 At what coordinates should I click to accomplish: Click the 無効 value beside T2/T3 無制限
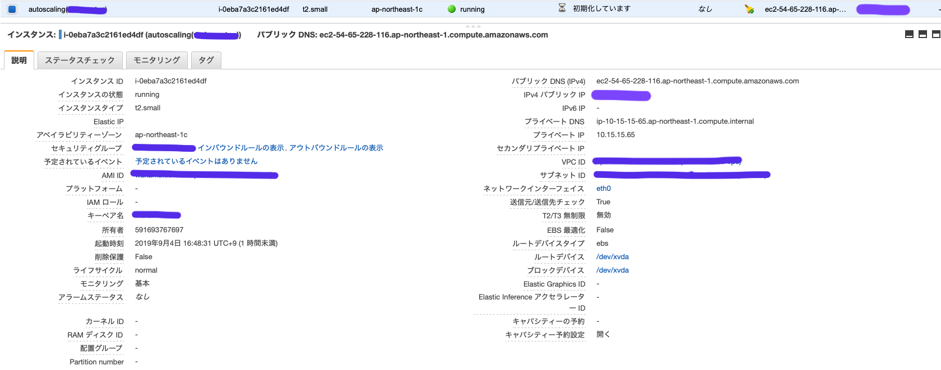(x=604, y=216)
